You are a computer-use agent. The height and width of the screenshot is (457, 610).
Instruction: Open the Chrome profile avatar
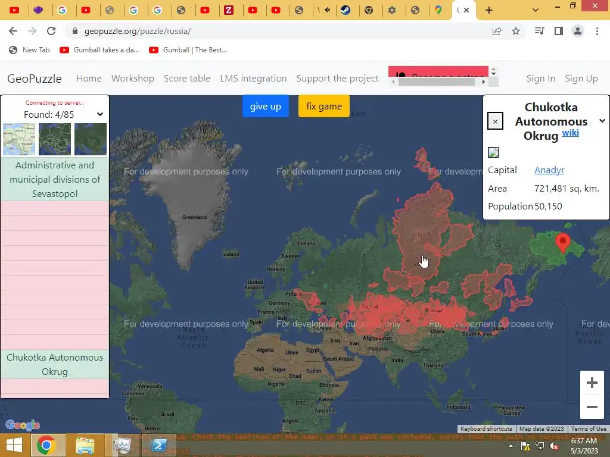coord(578,31)
